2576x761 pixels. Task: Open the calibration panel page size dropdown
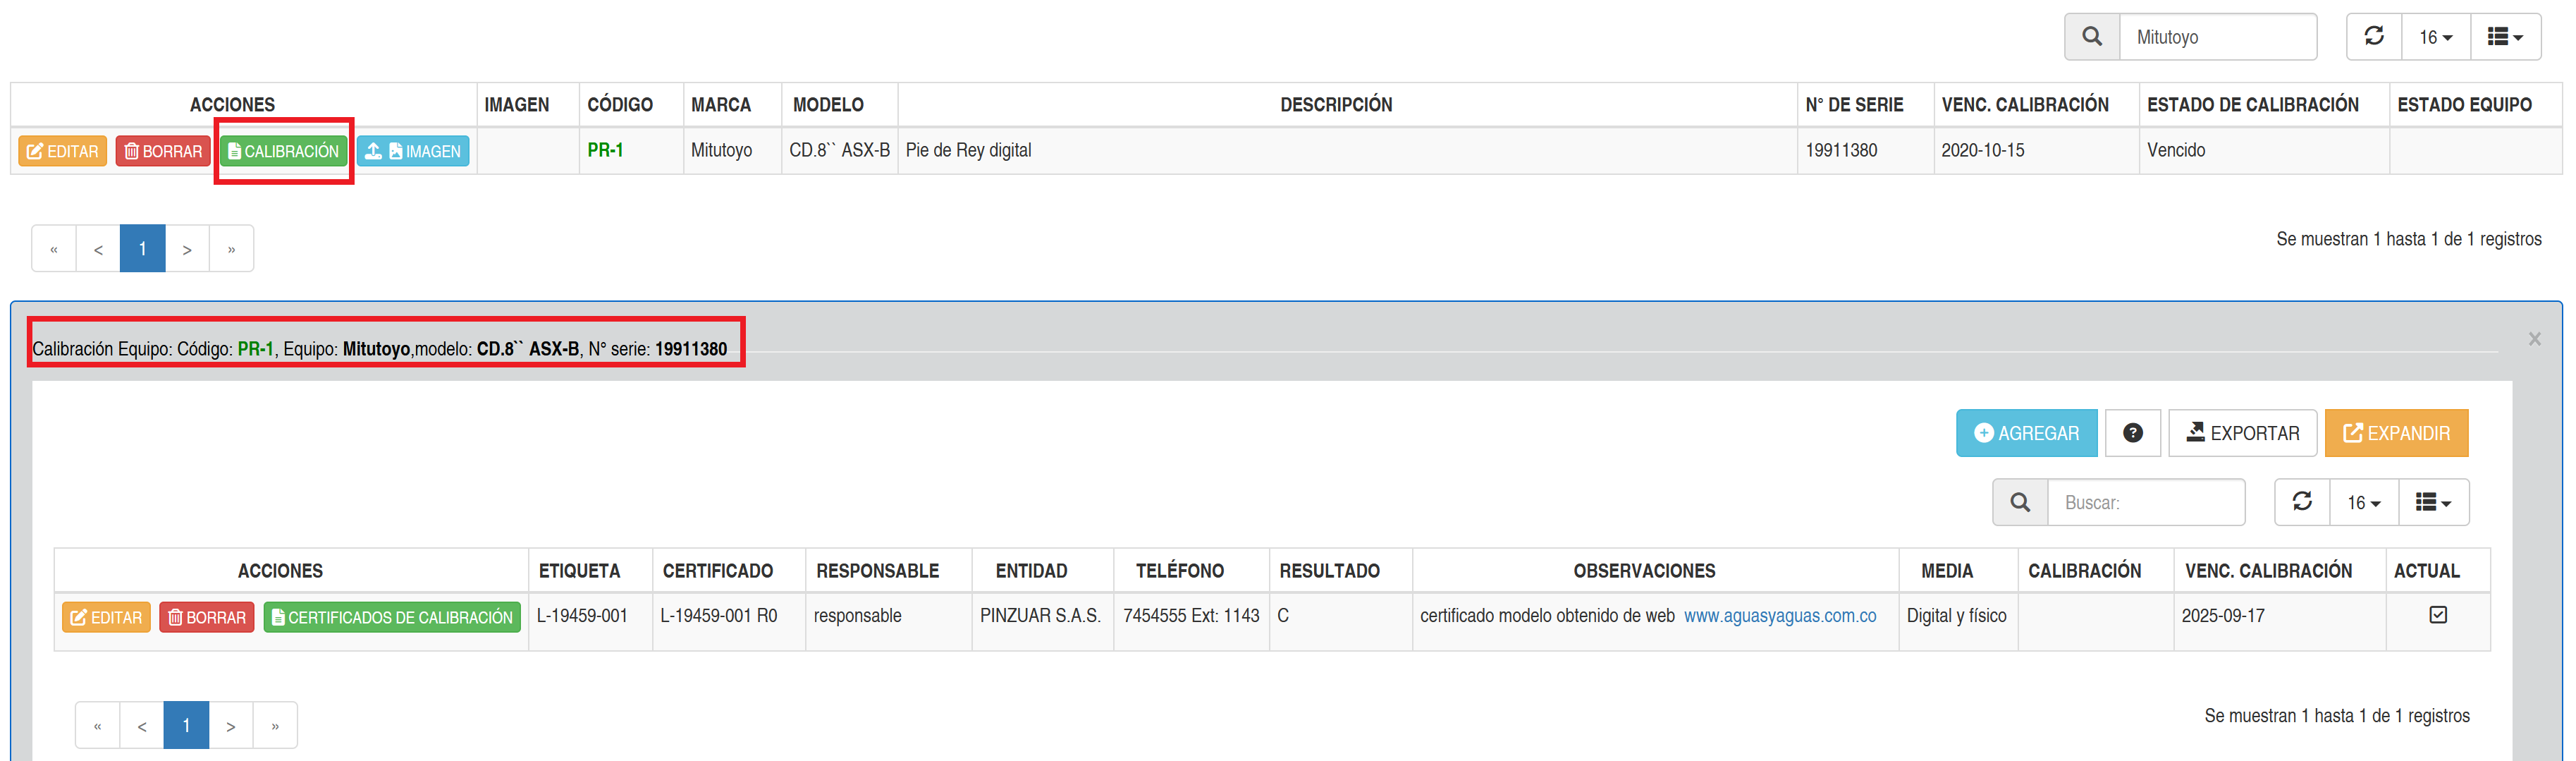click(x=2363, y=502)
